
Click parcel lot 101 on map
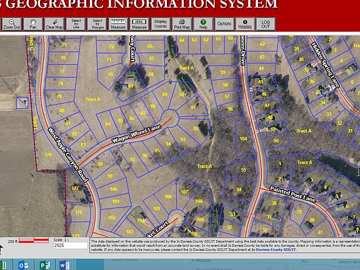pyautogui.click(x=116, y=202)
